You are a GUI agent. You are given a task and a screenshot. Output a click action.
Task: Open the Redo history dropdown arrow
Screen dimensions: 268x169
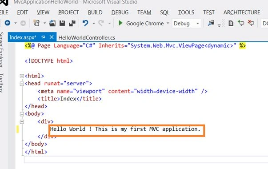click(x=109, y=23)
